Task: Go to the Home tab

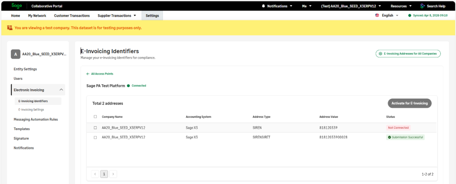Action: point(15,16)
